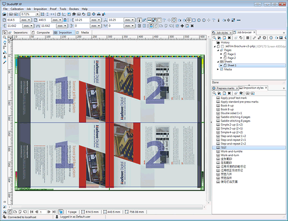Select the arrow pointer tool in left toolbox
The width and height of the screenshot is (288, 221).
point(5,33)
